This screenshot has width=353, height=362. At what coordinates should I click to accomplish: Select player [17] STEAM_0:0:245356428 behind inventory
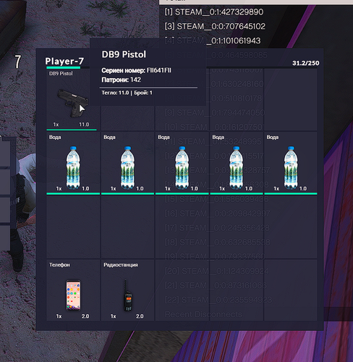[217, 227]
